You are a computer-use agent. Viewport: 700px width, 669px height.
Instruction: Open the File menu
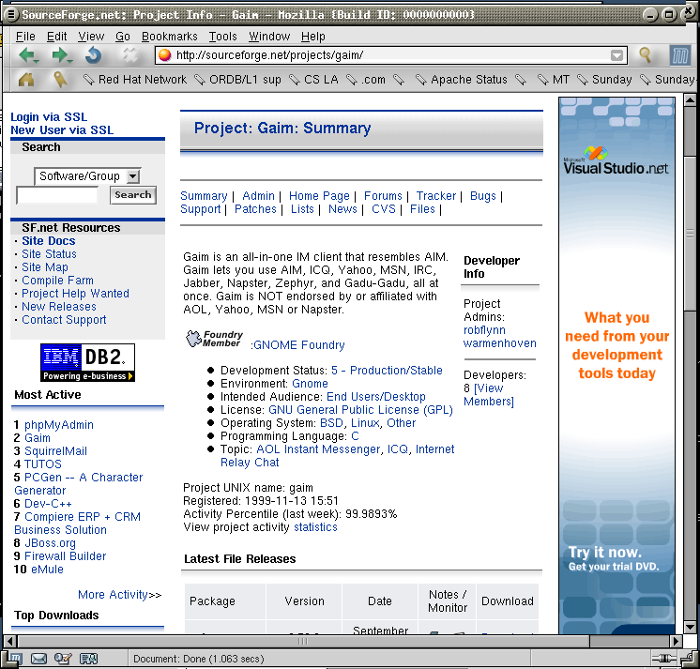click(x=25, y=37)
